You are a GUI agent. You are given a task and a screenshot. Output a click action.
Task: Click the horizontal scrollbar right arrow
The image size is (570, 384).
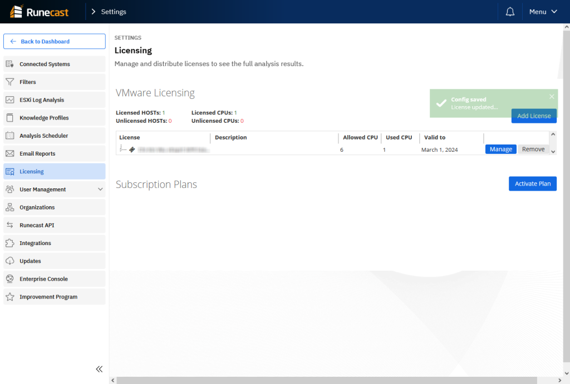559,380
